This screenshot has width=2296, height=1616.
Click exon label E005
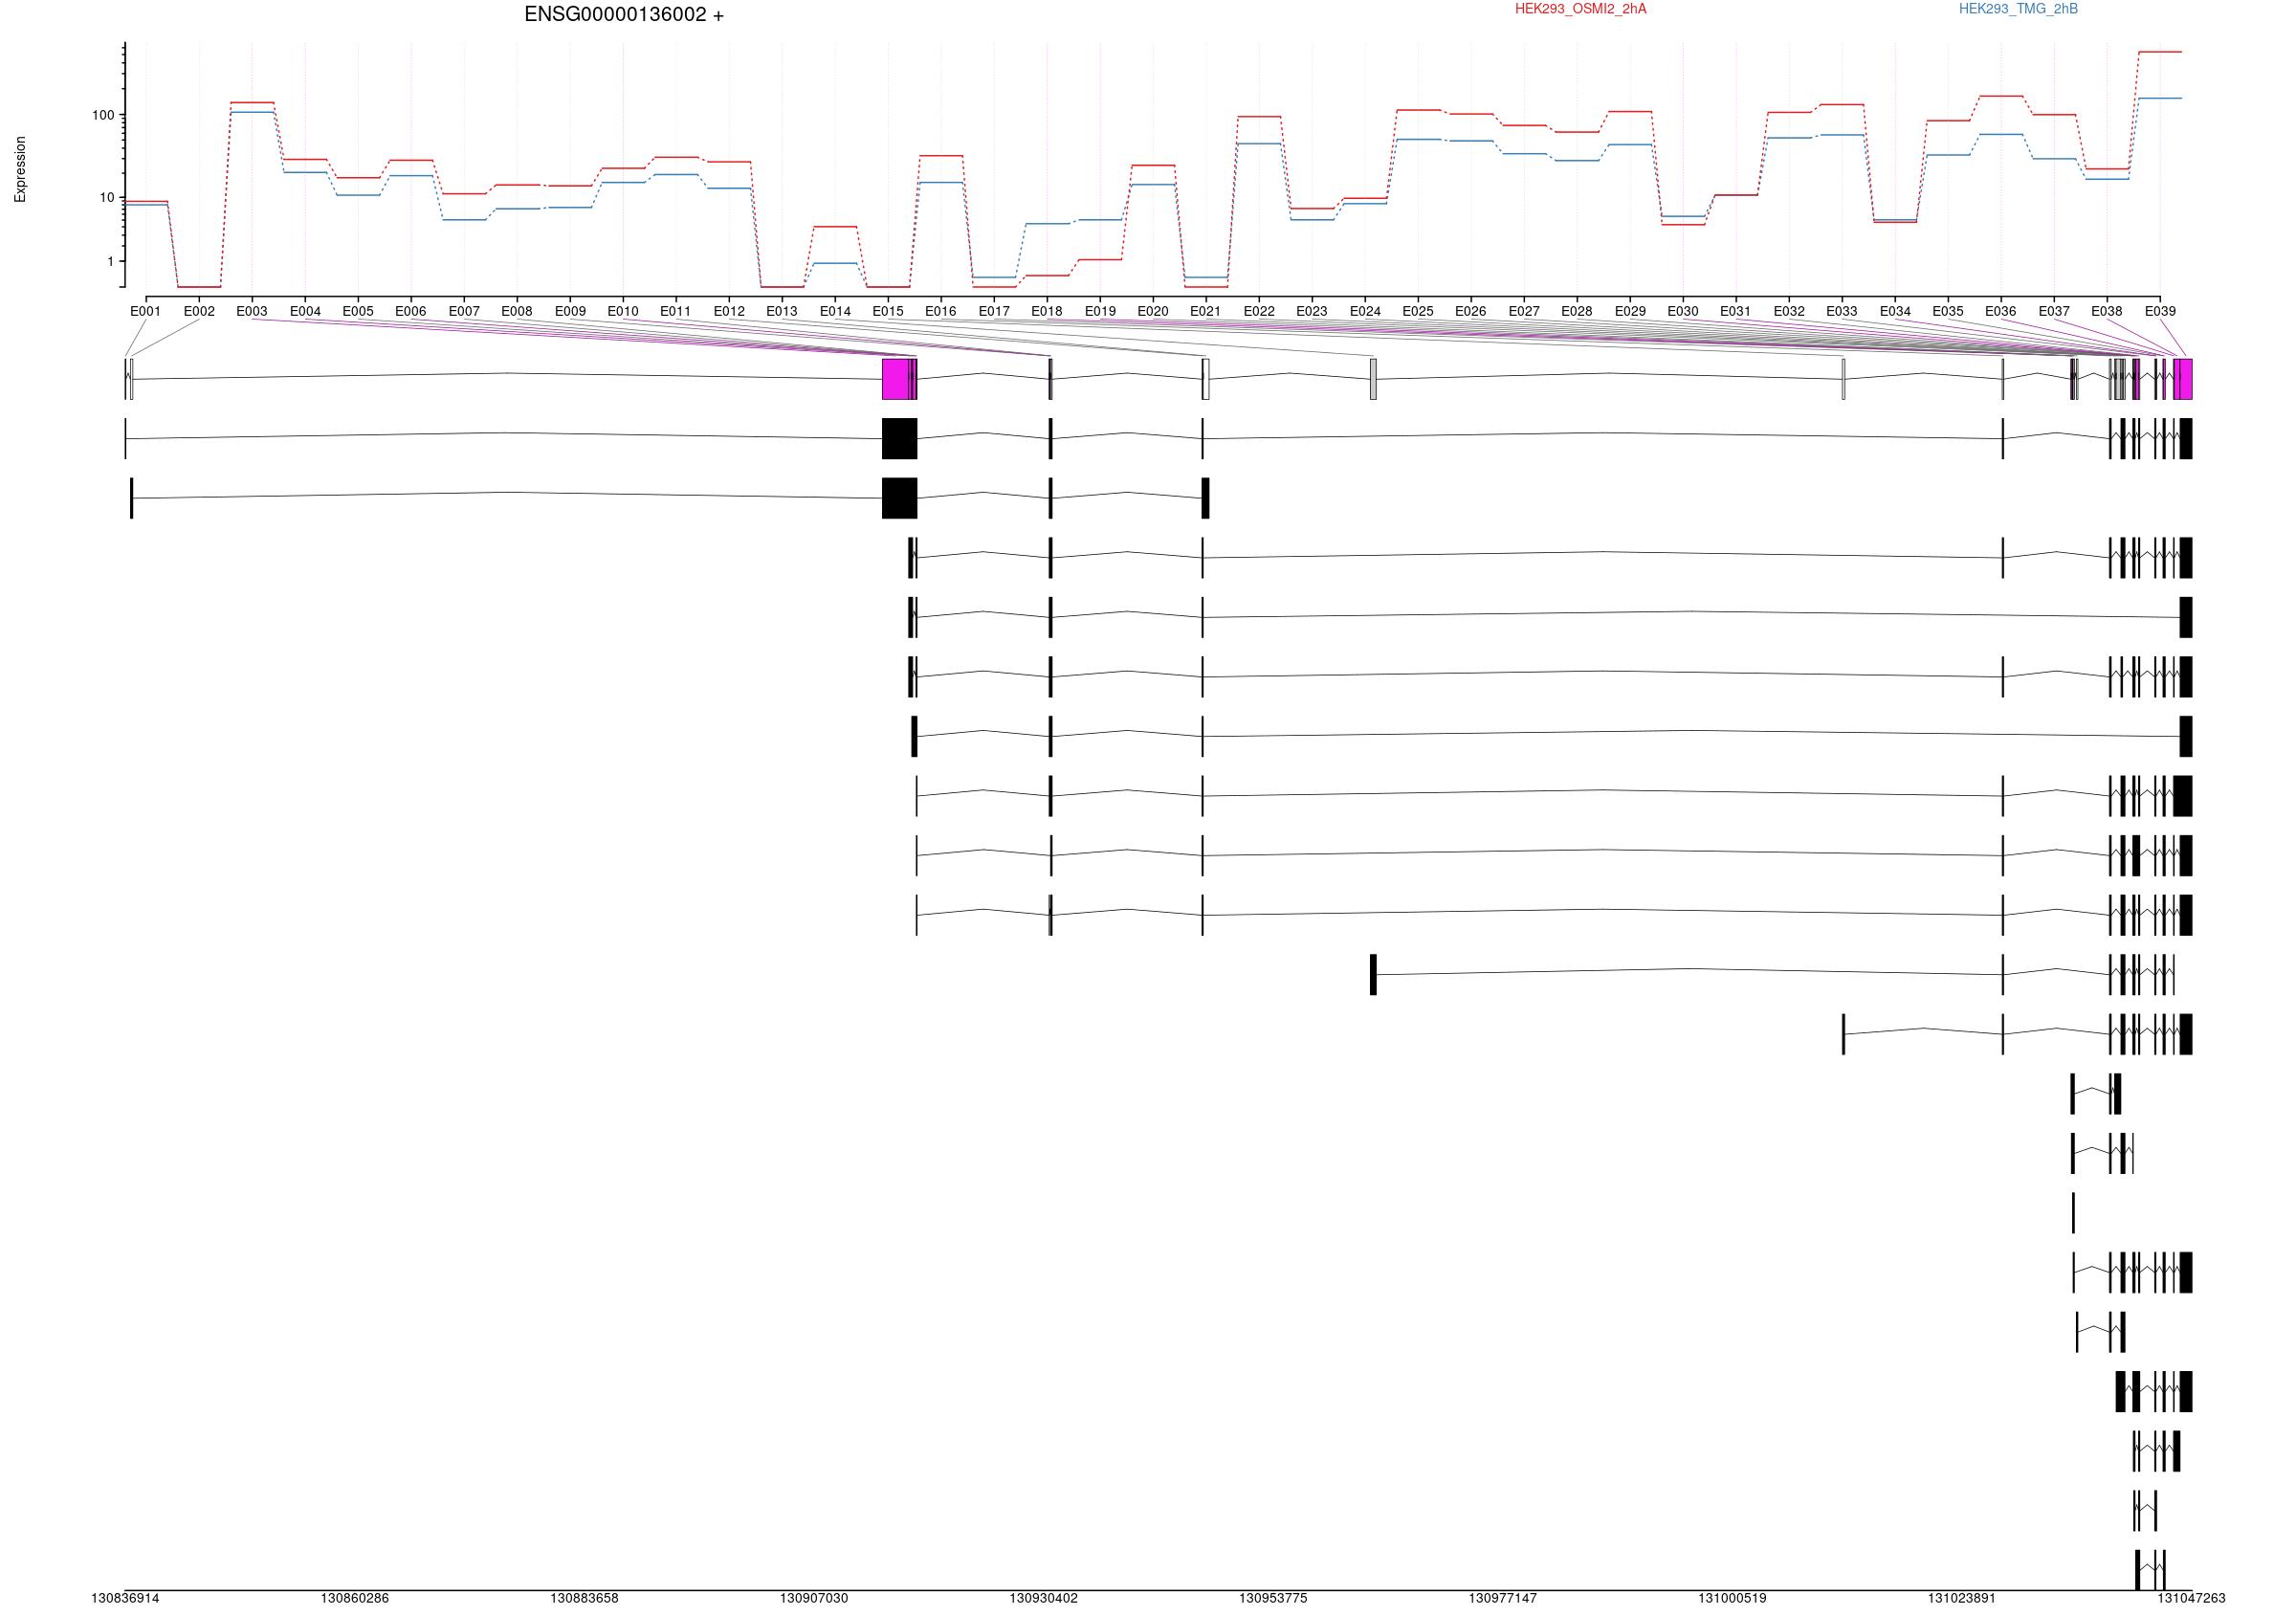click(358, 311)
